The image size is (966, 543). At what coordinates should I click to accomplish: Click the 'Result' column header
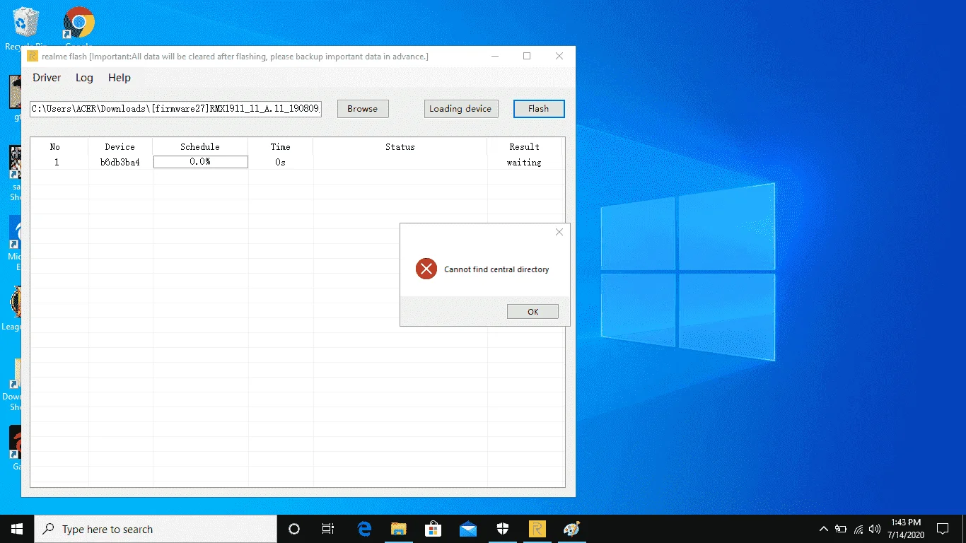[x=525, y=147]
